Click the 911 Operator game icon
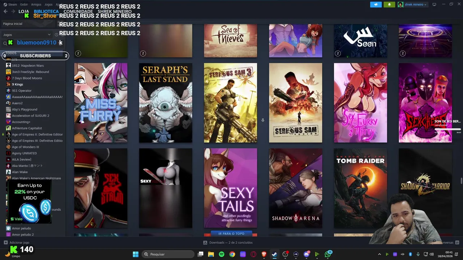 (x=8, y=91)
